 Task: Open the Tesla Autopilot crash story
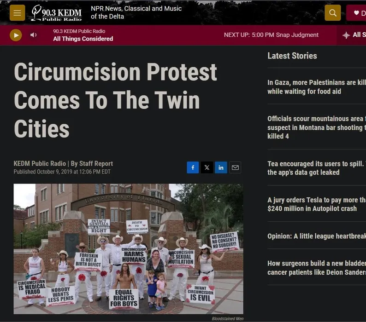point(317,204)
